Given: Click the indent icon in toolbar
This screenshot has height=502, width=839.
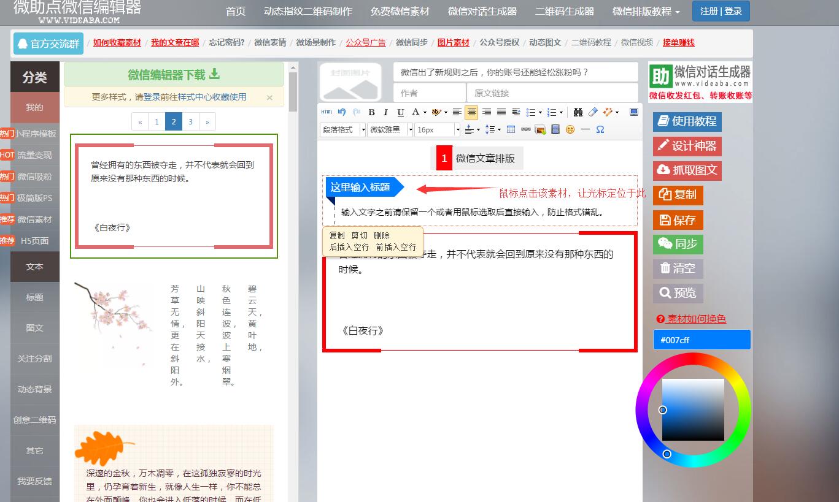Looking at the screenshot, I should tap(516, 112).
